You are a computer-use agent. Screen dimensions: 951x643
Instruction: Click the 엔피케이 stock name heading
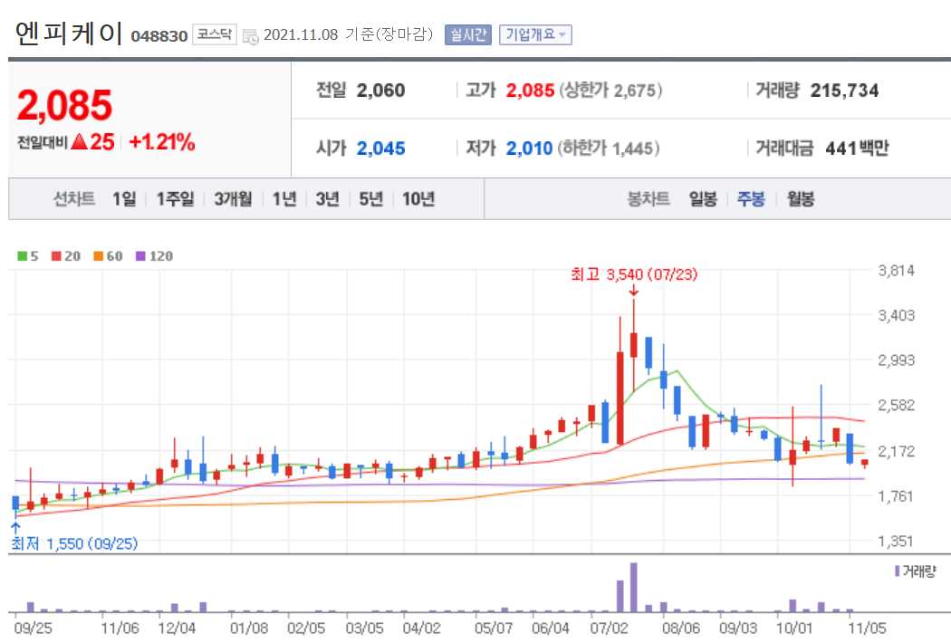69,33
